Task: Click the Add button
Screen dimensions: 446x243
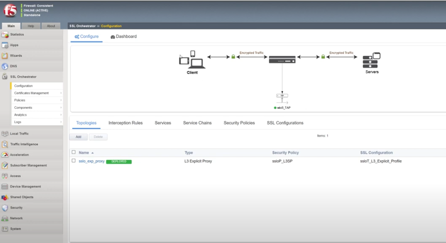Action: point(78,137)
